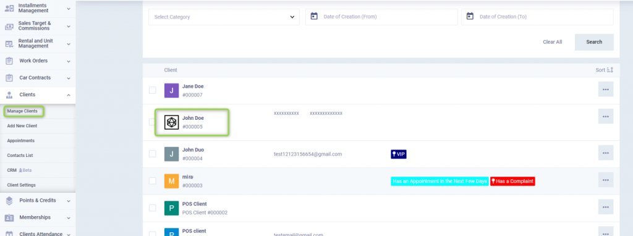Tick the checkbox next to Jane Doe
The height and width of the screenshot is (236, 633).
(152, 90)
